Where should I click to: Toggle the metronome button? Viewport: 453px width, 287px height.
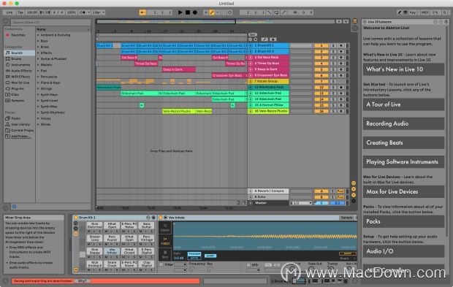tap(83, 12)
